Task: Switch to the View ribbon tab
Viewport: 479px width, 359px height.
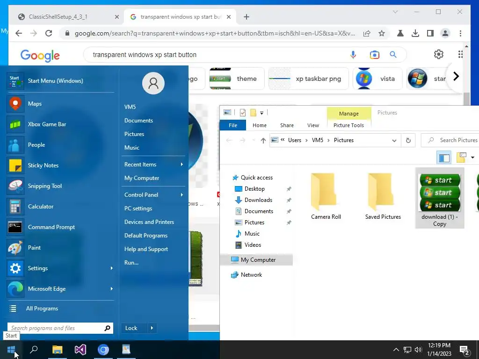Action: (x=313, y=125)
